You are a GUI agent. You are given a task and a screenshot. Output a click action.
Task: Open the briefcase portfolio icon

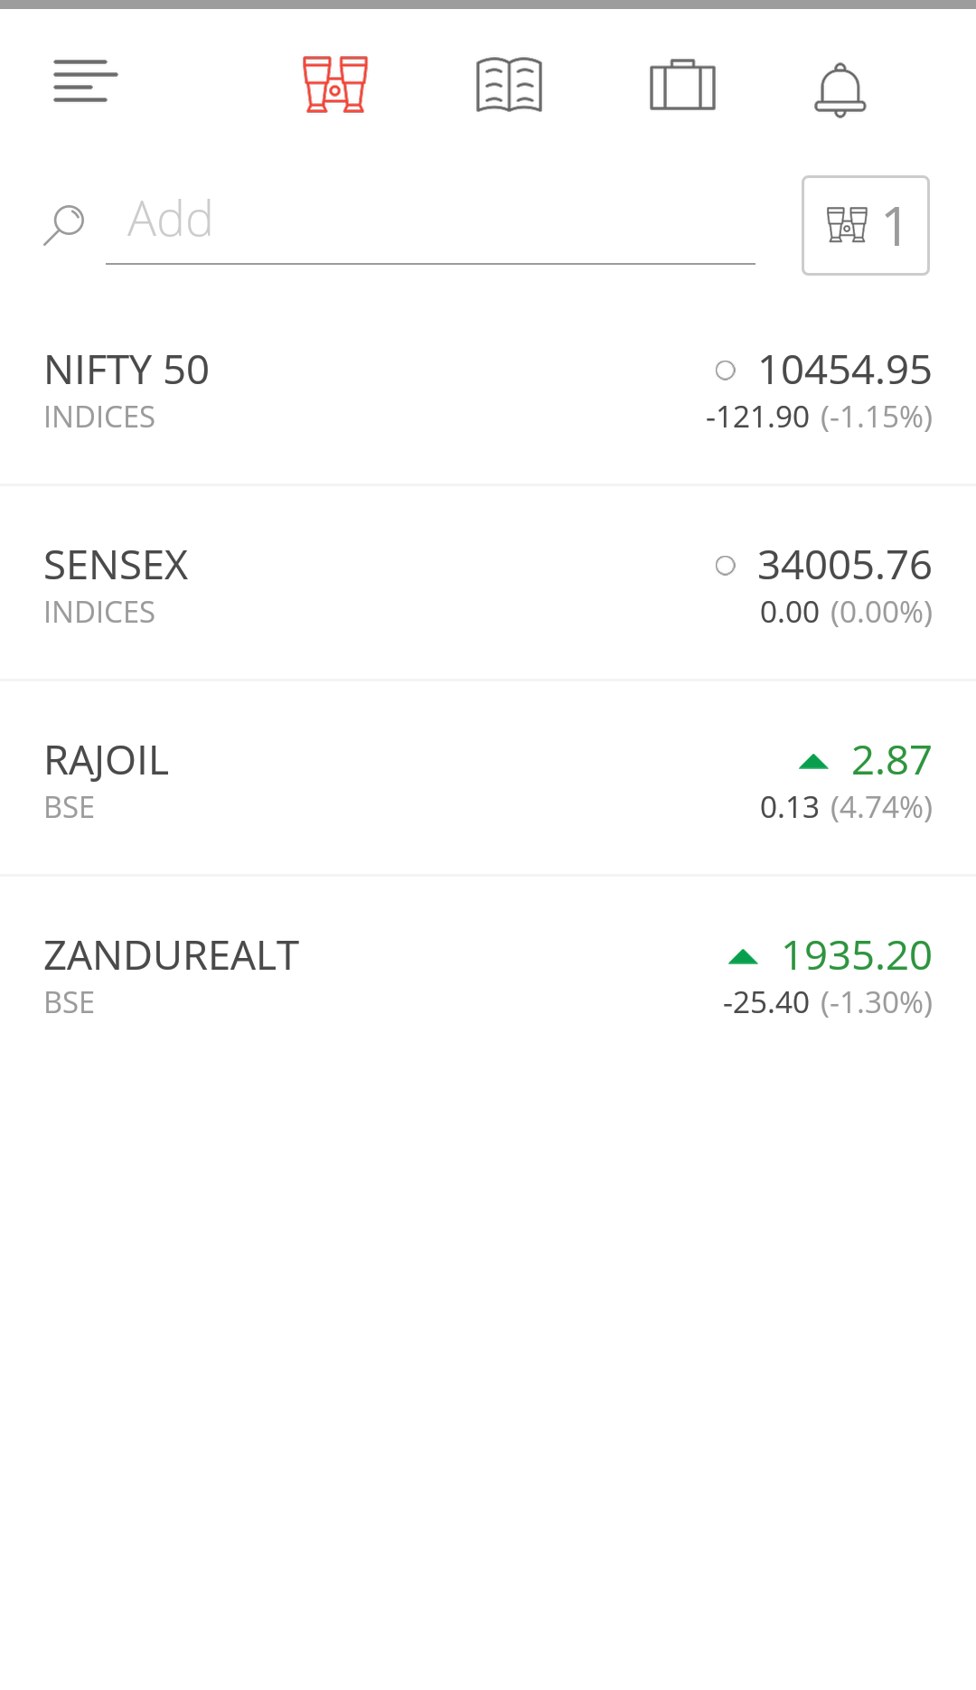coord(682,86)
